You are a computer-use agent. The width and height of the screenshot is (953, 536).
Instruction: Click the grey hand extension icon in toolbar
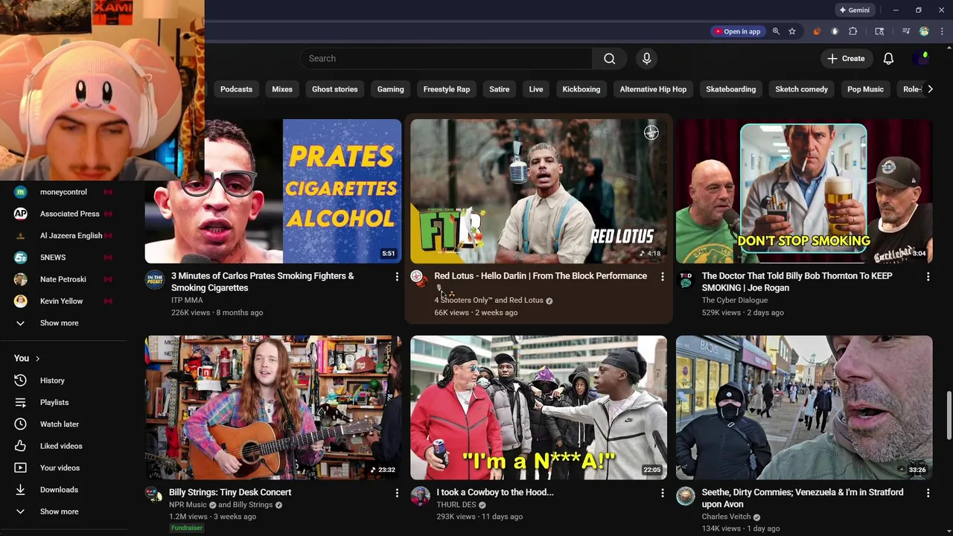coord(835,31)
